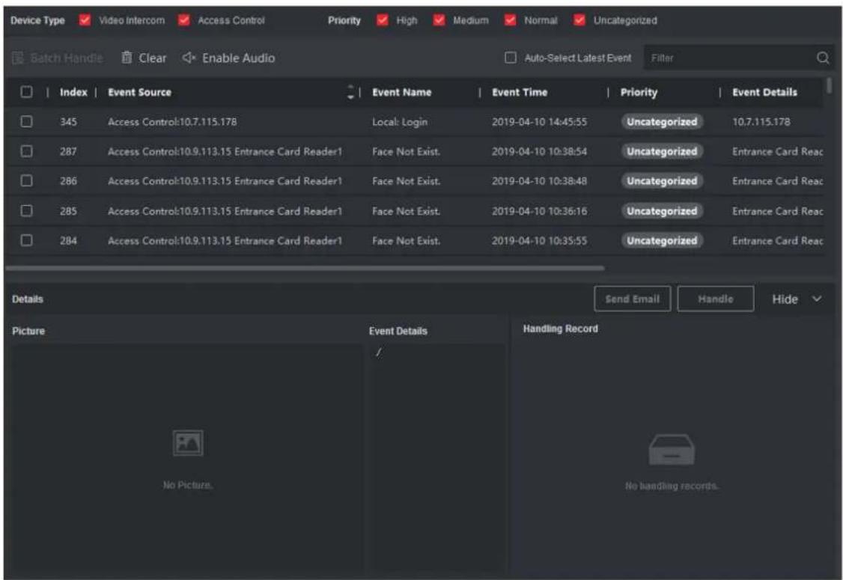Screen dimensions: 843x580
Task: Uncheck the Access Control device type
Action: [184, 20]
